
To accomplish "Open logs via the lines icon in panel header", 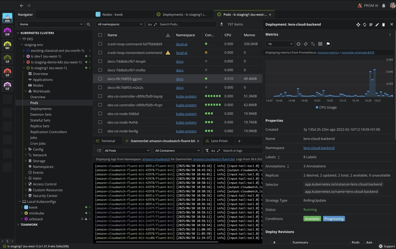I will click(x=371, y=25).
